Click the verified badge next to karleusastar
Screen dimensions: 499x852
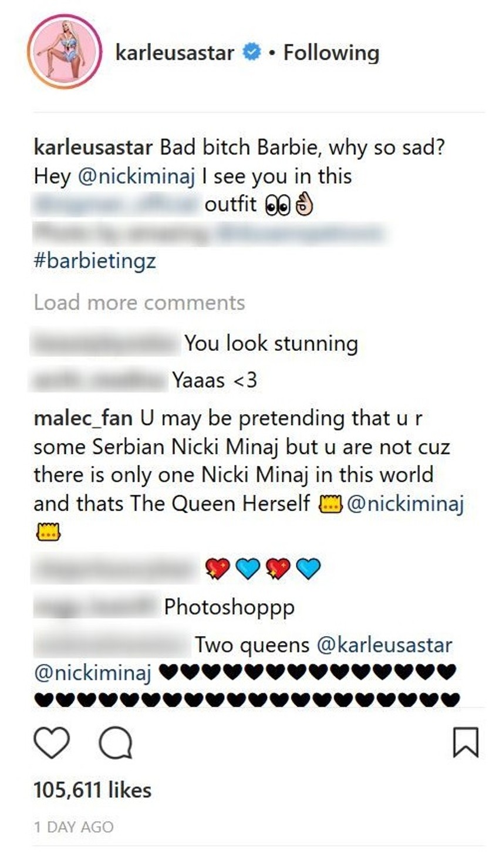tap(252, 53)
